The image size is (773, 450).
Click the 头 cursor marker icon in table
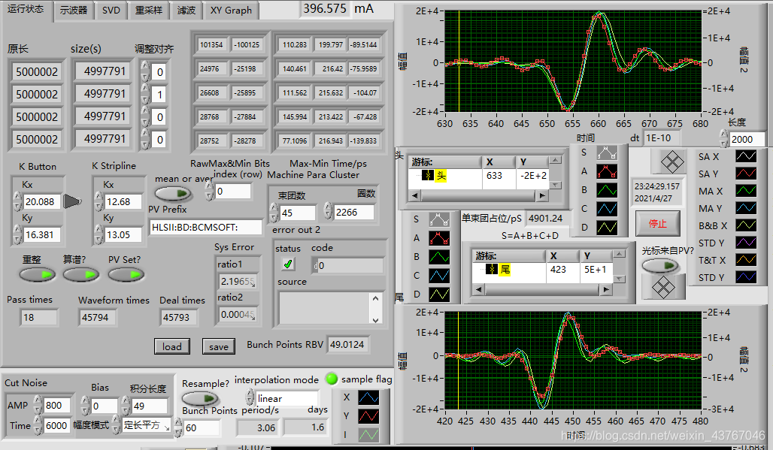pyautogui.click(x=427, y=176)
